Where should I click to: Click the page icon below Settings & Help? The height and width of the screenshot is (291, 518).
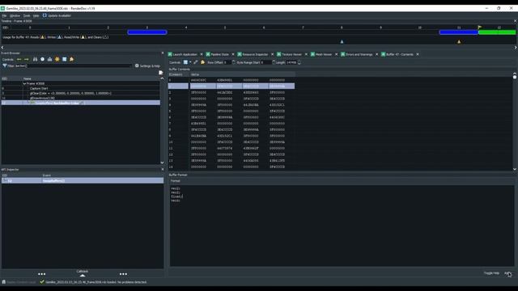(160, 73)
